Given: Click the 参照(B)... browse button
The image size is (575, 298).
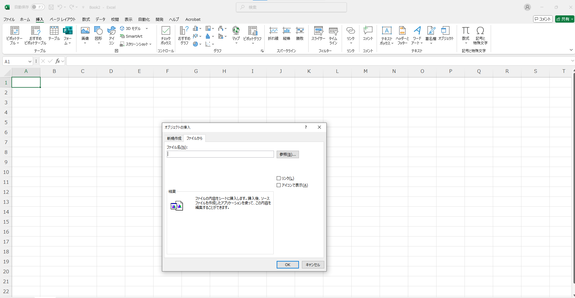Looking at the screenshot, I should click(287, 154).
